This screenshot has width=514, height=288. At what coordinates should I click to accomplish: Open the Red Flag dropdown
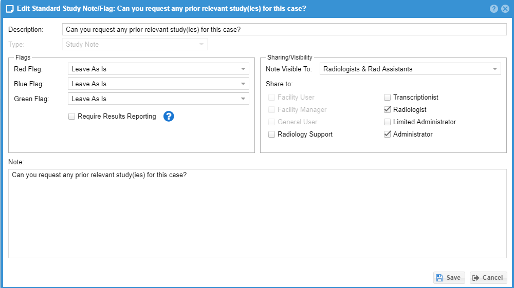[x=158, y=69]
